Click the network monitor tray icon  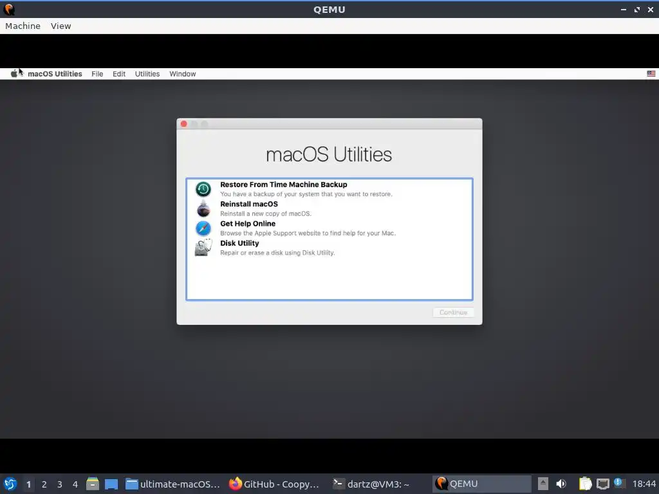pyautogui.click(x=602, y=484)
